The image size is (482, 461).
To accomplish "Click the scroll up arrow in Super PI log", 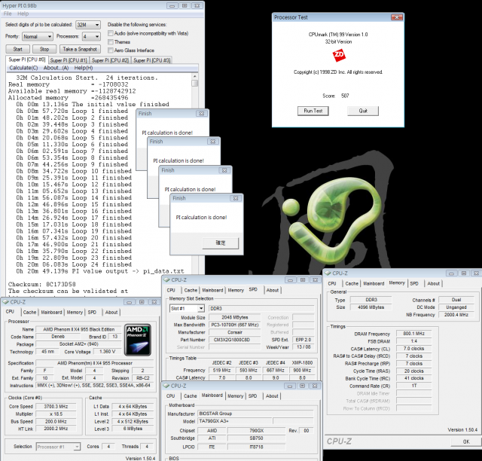I will coord(194,76).
